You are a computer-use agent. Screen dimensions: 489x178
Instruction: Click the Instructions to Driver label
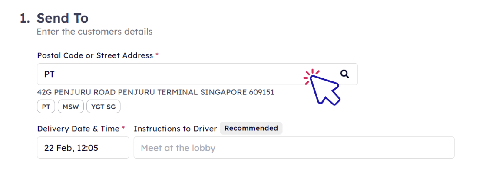pos(175,129)
